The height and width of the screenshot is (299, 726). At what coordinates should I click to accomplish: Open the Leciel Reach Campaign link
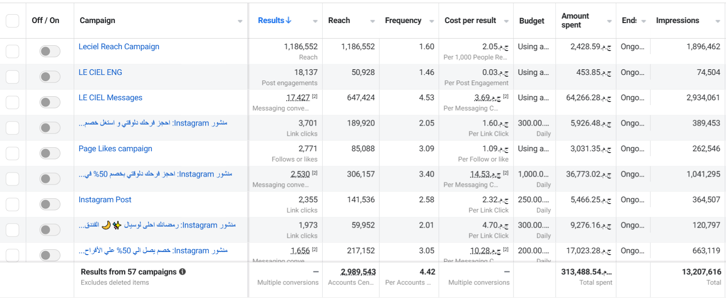119,47
